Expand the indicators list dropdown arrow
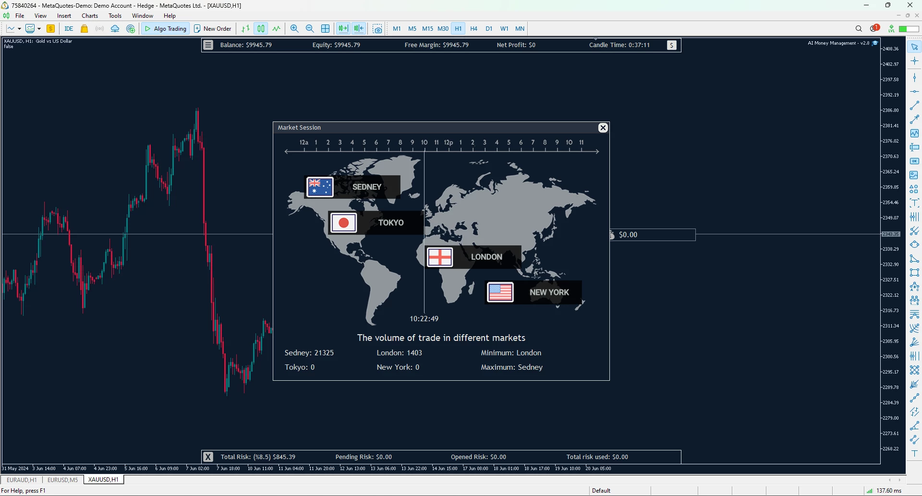The image size is (922, 496). point(39,29)
